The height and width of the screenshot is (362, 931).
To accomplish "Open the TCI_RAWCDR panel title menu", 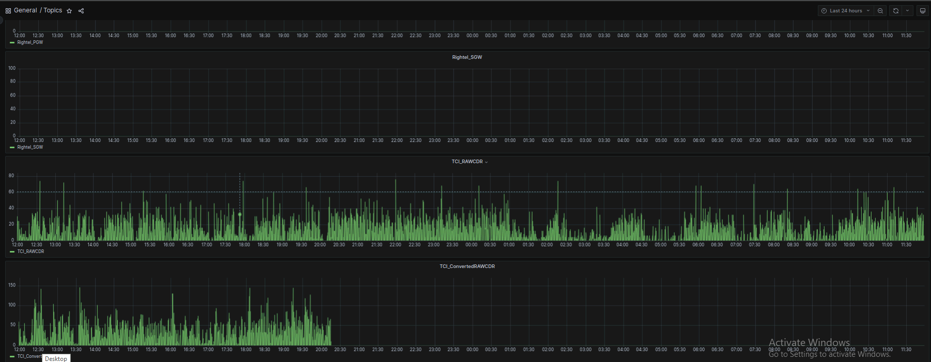I will [467, 162].
